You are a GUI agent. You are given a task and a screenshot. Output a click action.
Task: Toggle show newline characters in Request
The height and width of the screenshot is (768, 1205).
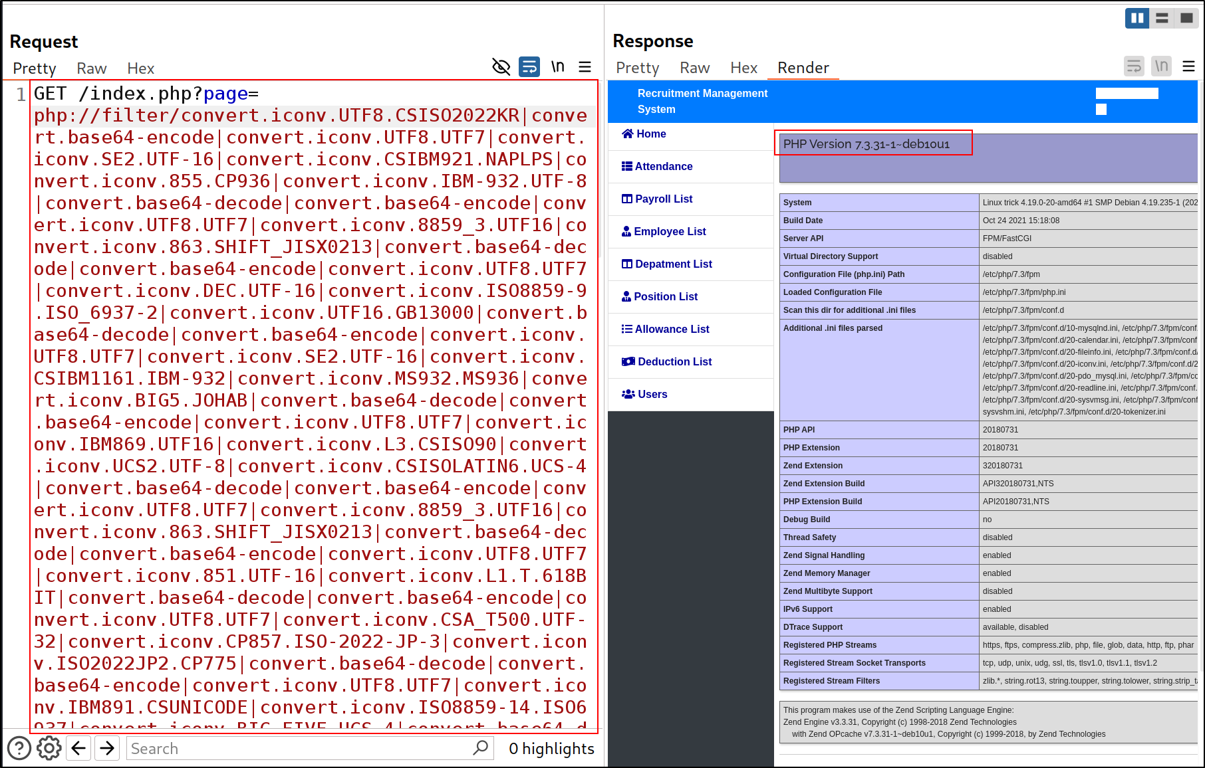(557, 67)
